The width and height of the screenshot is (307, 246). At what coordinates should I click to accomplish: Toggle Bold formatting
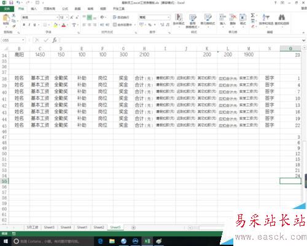[x=24, y=25]
